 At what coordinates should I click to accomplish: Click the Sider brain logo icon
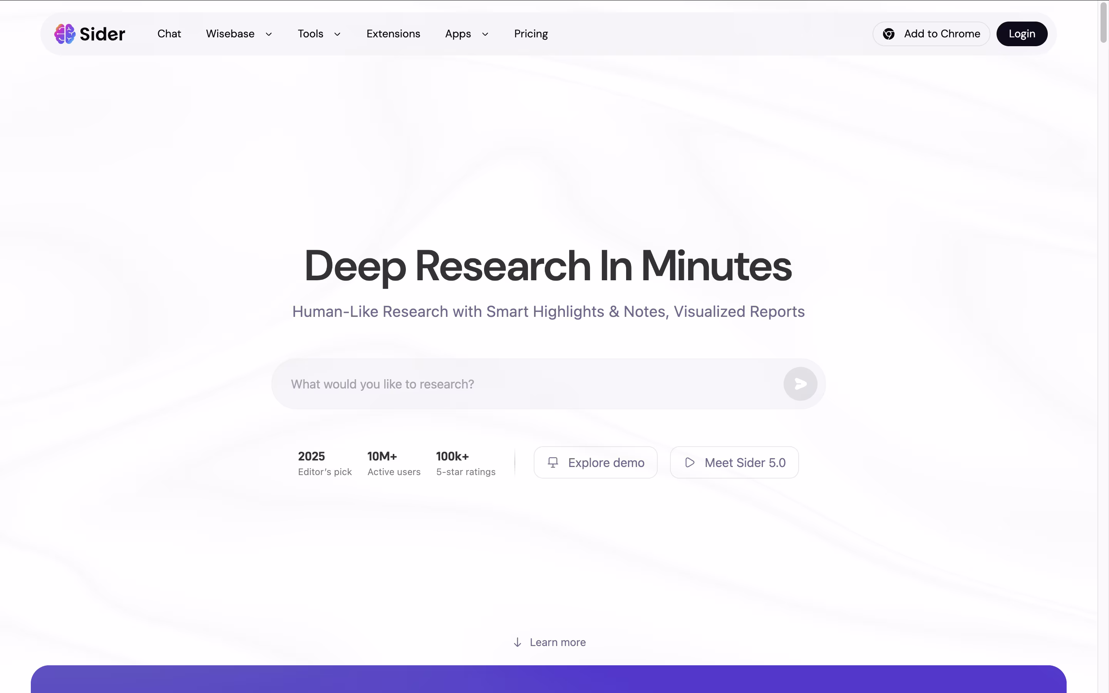(65, 34)
